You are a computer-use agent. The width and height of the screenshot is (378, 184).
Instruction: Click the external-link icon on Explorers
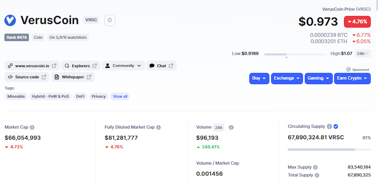(x=95, y=66)
